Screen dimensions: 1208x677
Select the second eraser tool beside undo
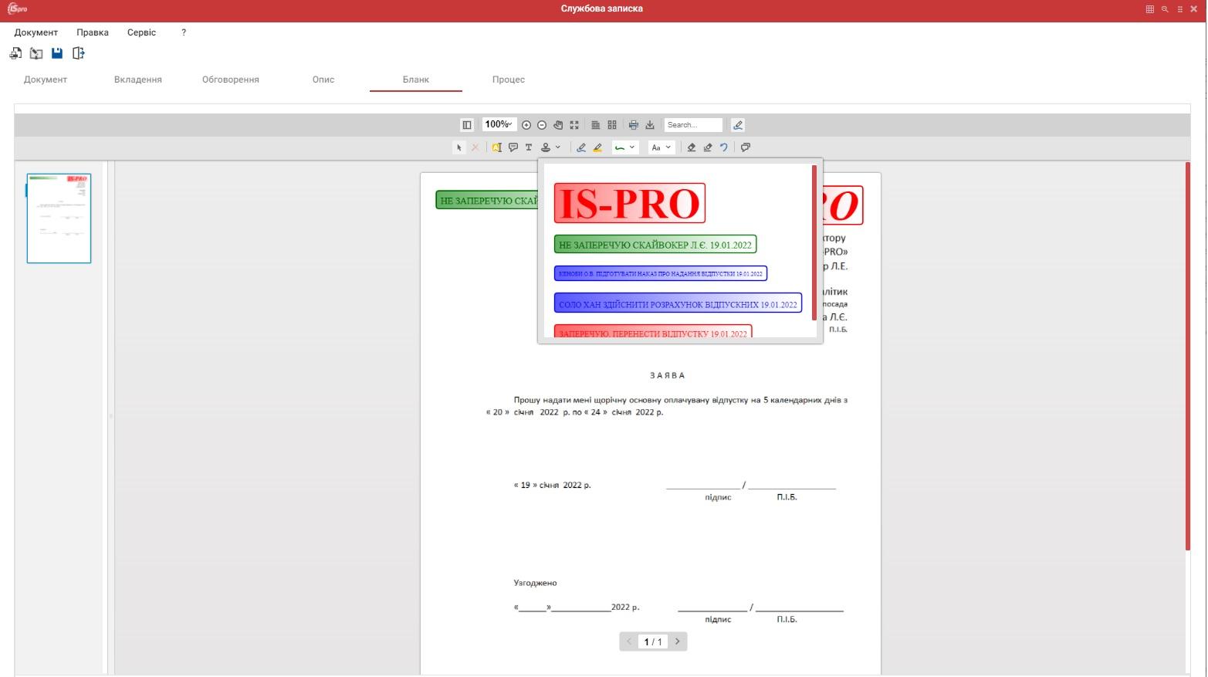click(x=708, y=147)
